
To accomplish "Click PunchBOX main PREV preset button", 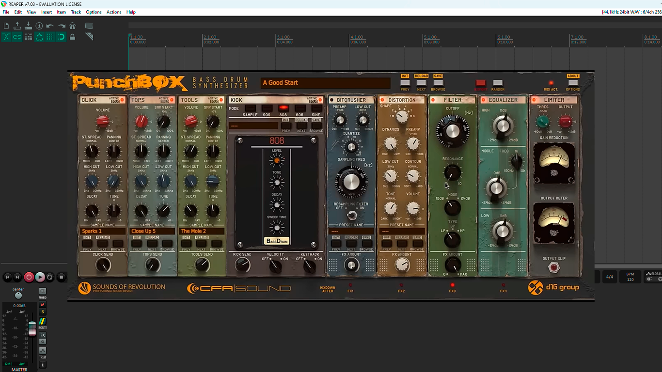I will pos(405,83).
